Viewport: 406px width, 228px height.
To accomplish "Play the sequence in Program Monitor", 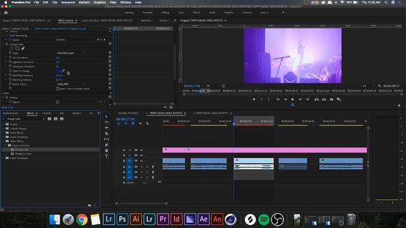I will coord(292,99).
